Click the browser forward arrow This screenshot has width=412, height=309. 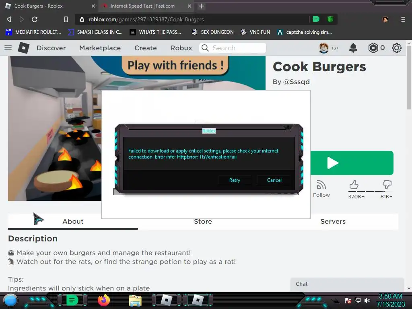22,19
